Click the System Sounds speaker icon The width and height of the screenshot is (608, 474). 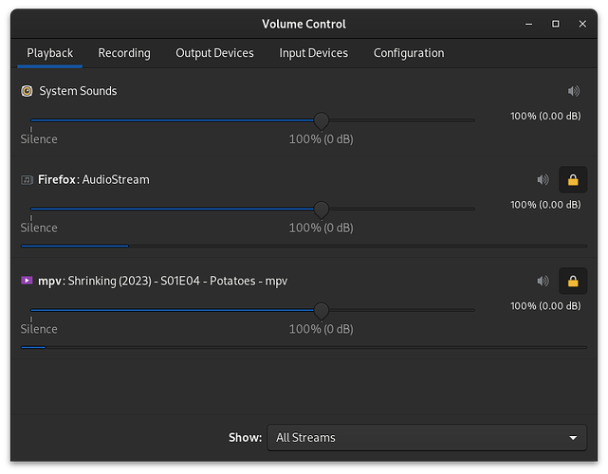(27, 91)
